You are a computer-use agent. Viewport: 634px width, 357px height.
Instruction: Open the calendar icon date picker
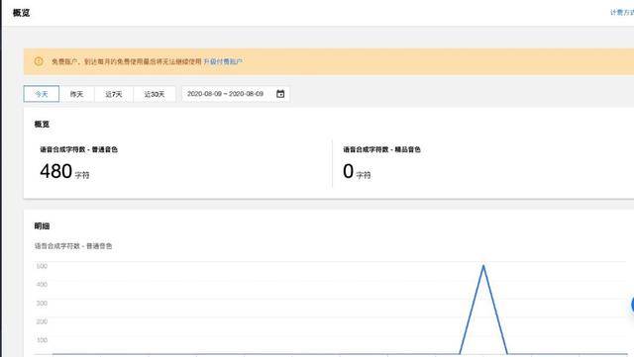[x=280, y=94]
